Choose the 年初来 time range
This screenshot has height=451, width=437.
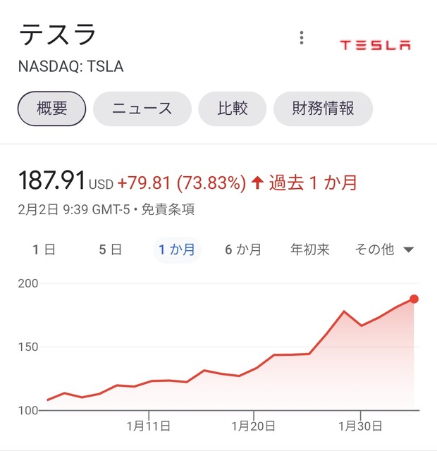(x=310, y=249)
